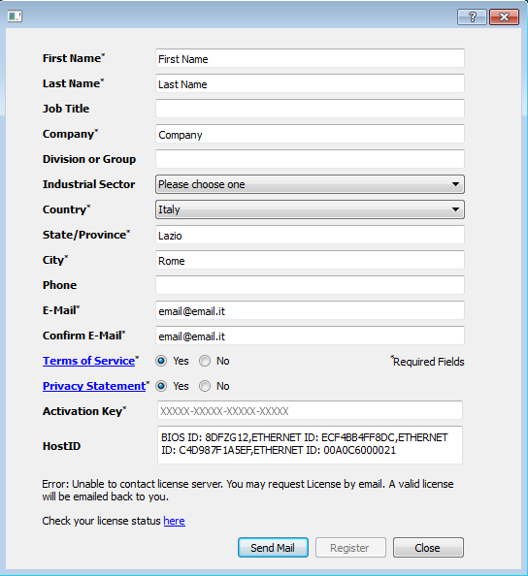Expand the Country dropdown showing Italy

310,209
